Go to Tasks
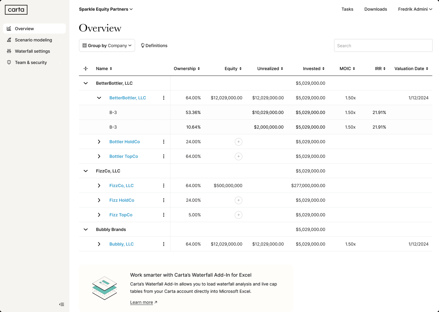Image resolution: width=439 pixels, height=312 pixels. [347, 9]
